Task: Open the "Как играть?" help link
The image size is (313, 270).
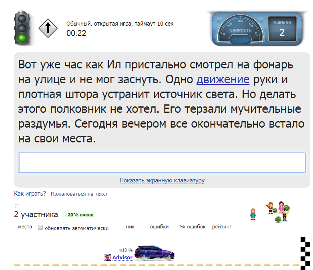Action: coord(30,194)
